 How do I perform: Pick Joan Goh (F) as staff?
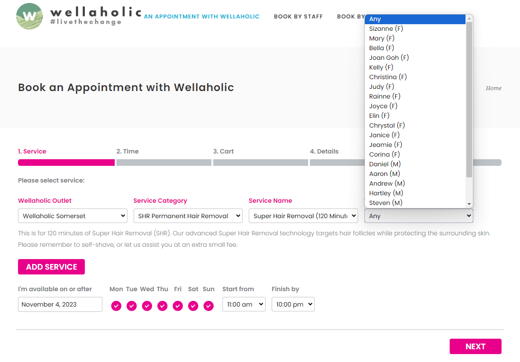389,58
